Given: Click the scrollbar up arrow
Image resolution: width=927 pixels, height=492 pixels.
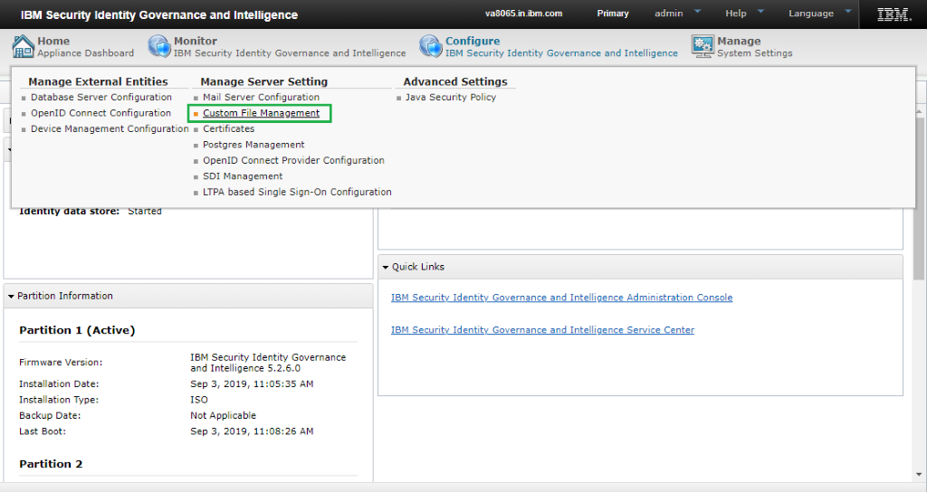Looking at the screenshot, I should 919,111.
